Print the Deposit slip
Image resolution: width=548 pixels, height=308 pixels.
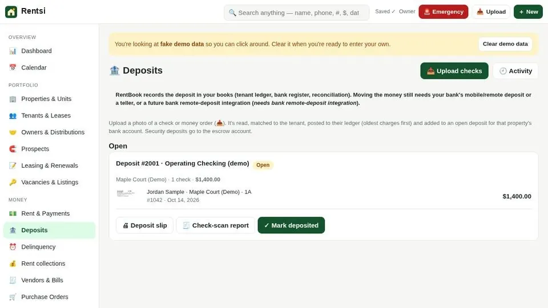pos(144,225)
